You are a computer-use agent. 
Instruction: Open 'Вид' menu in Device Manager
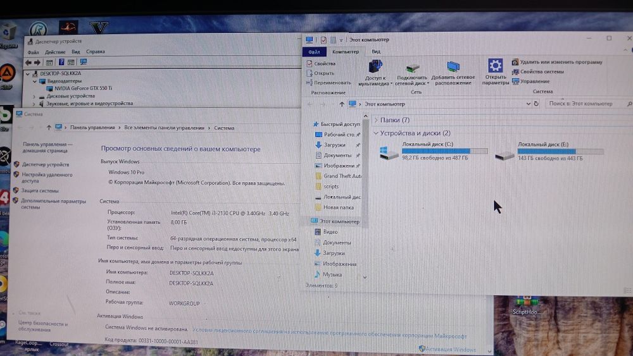pyautogui.click(x=75, y=52)
